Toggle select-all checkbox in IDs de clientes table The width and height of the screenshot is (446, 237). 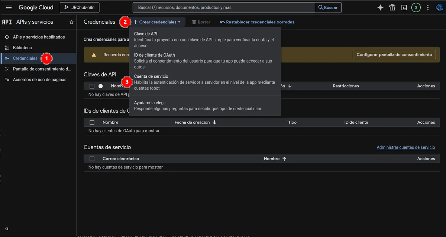point(92,122)
